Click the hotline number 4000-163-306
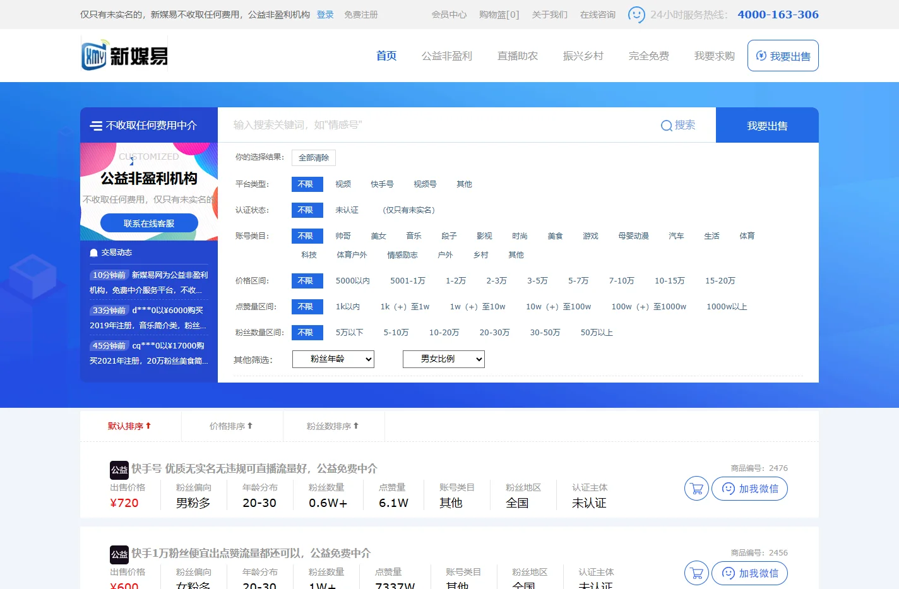Screen dimensions: 899x589 (x=778, y=14)
